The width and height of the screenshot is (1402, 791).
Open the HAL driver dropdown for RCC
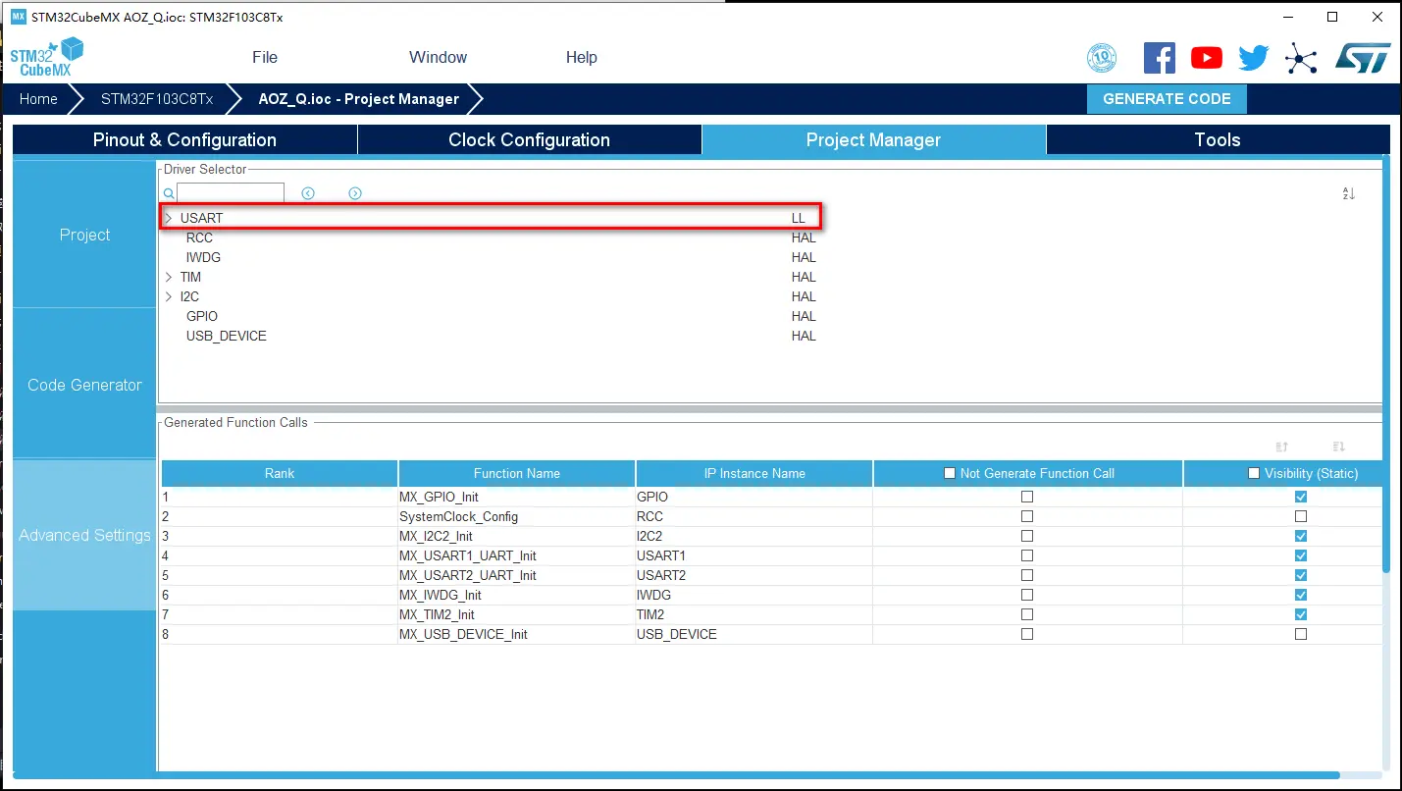pyautogui.click(x=804, y=237)
